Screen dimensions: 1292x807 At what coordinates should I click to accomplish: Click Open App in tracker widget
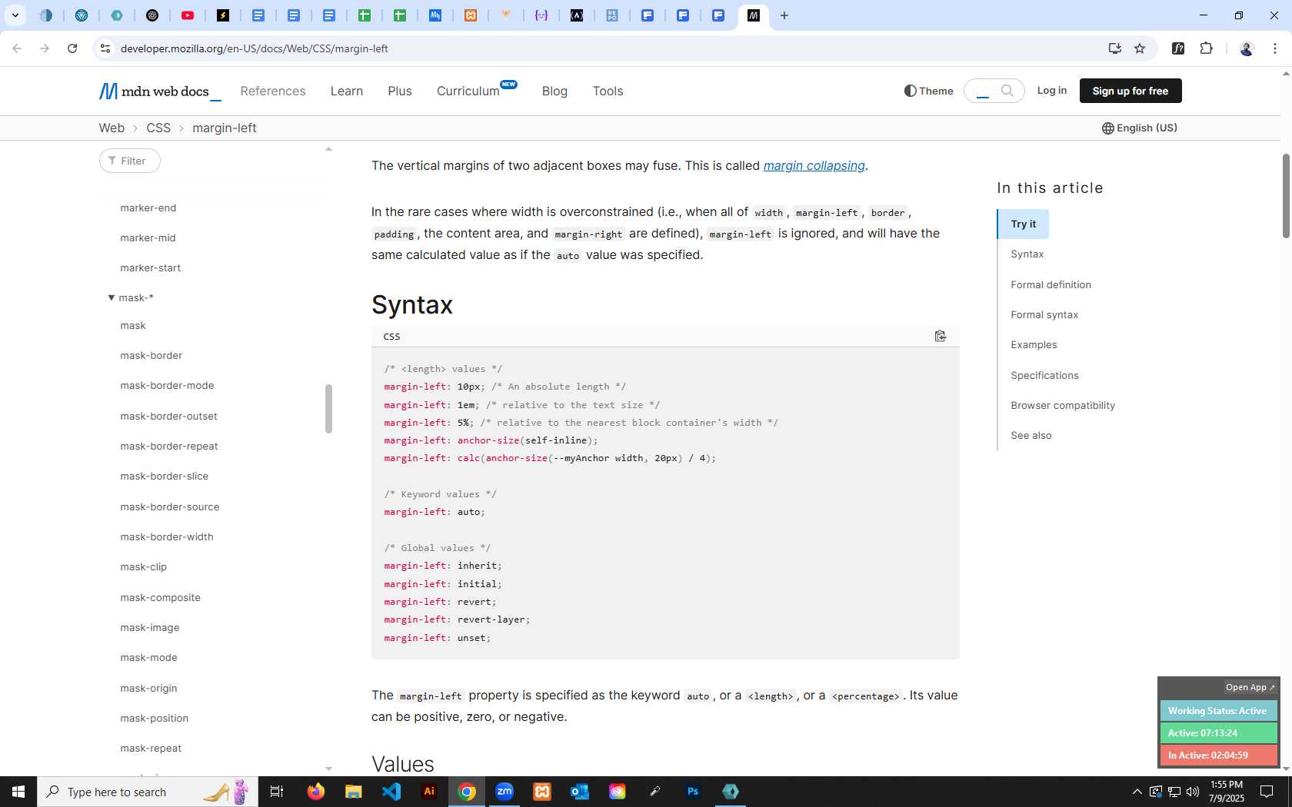(x=1250, y=687)
